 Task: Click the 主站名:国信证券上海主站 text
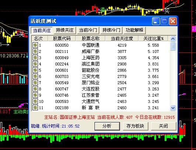tap(69, 117)
